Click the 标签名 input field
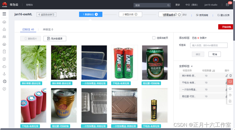 (x=209, y=45)
